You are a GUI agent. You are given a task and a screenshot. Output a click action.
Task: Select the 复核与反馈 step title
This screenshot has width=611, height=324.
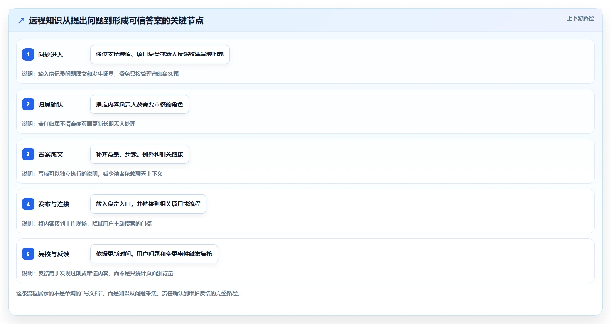54,254
